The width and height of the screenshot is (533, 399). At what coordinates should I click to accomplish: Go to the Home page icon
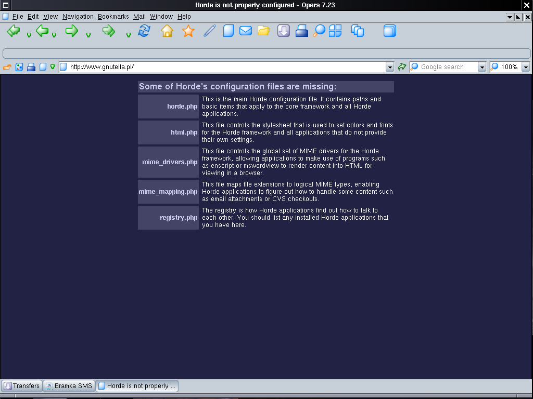pyautogui.click(x=167, y=31)
